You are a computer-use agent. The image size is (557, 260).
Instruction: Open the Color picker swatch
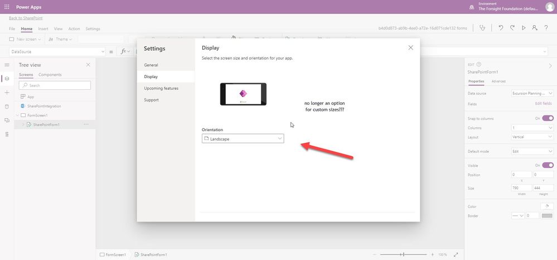[x=547, y=206]
